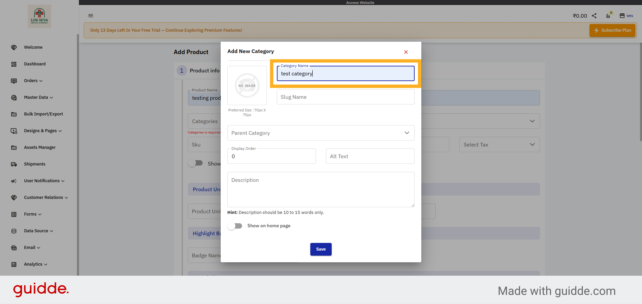Screen dimensions: 642x304
Task: Click the ₹0.00 wallet balance indicator
Action: [x=579, y=15]
